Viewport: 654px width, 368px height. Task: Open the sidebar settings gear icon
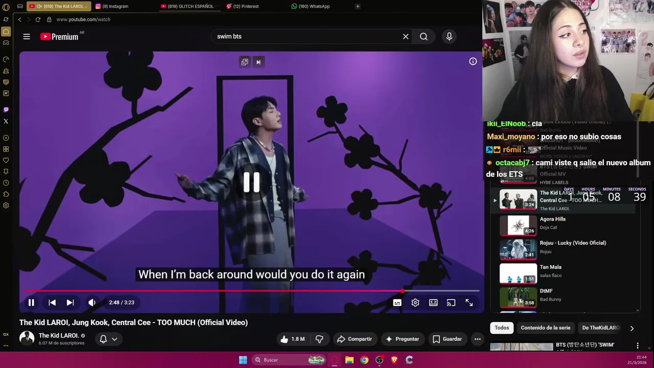(6, 205)
